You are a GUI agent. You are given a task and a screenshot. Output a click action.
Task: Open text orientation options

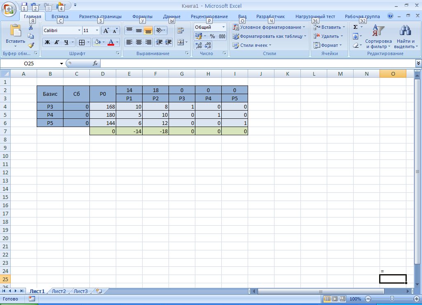(x=161, y=30)
